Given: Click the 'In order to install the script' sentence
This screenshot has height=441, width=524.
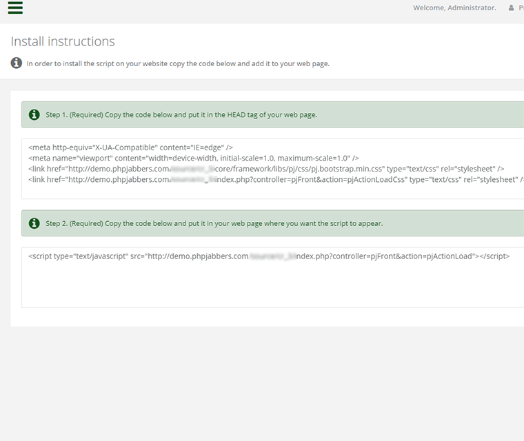Looking at the screenshot, I should tap(178, 63).
